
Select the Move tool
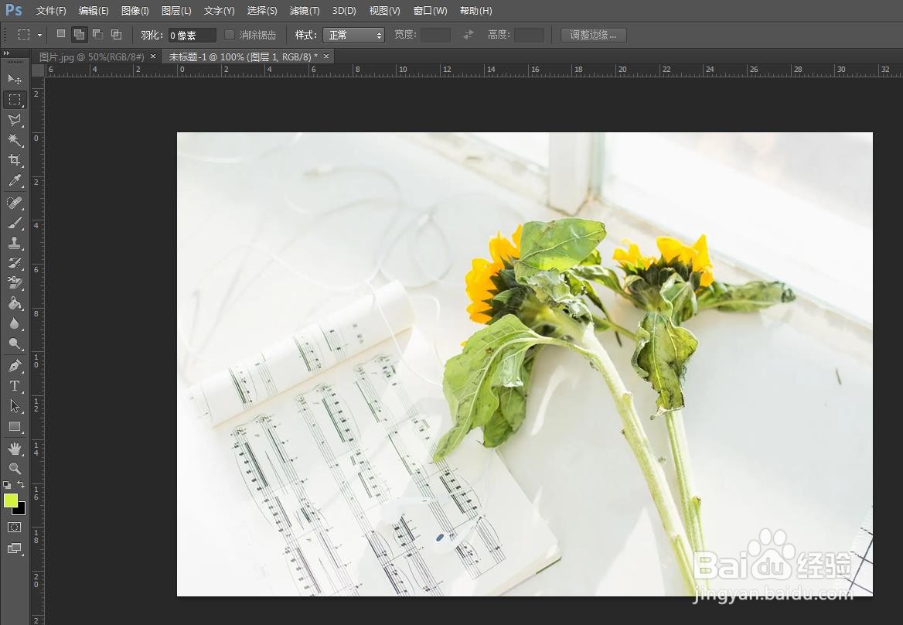click(15, 79)
